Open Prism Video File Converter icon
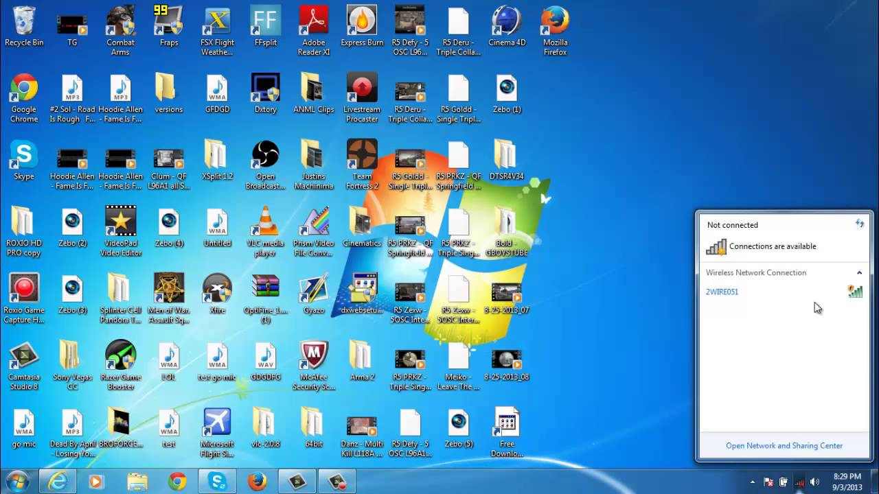Image resolution: width=879 pixels, height=494 pixels. point(314,232)
